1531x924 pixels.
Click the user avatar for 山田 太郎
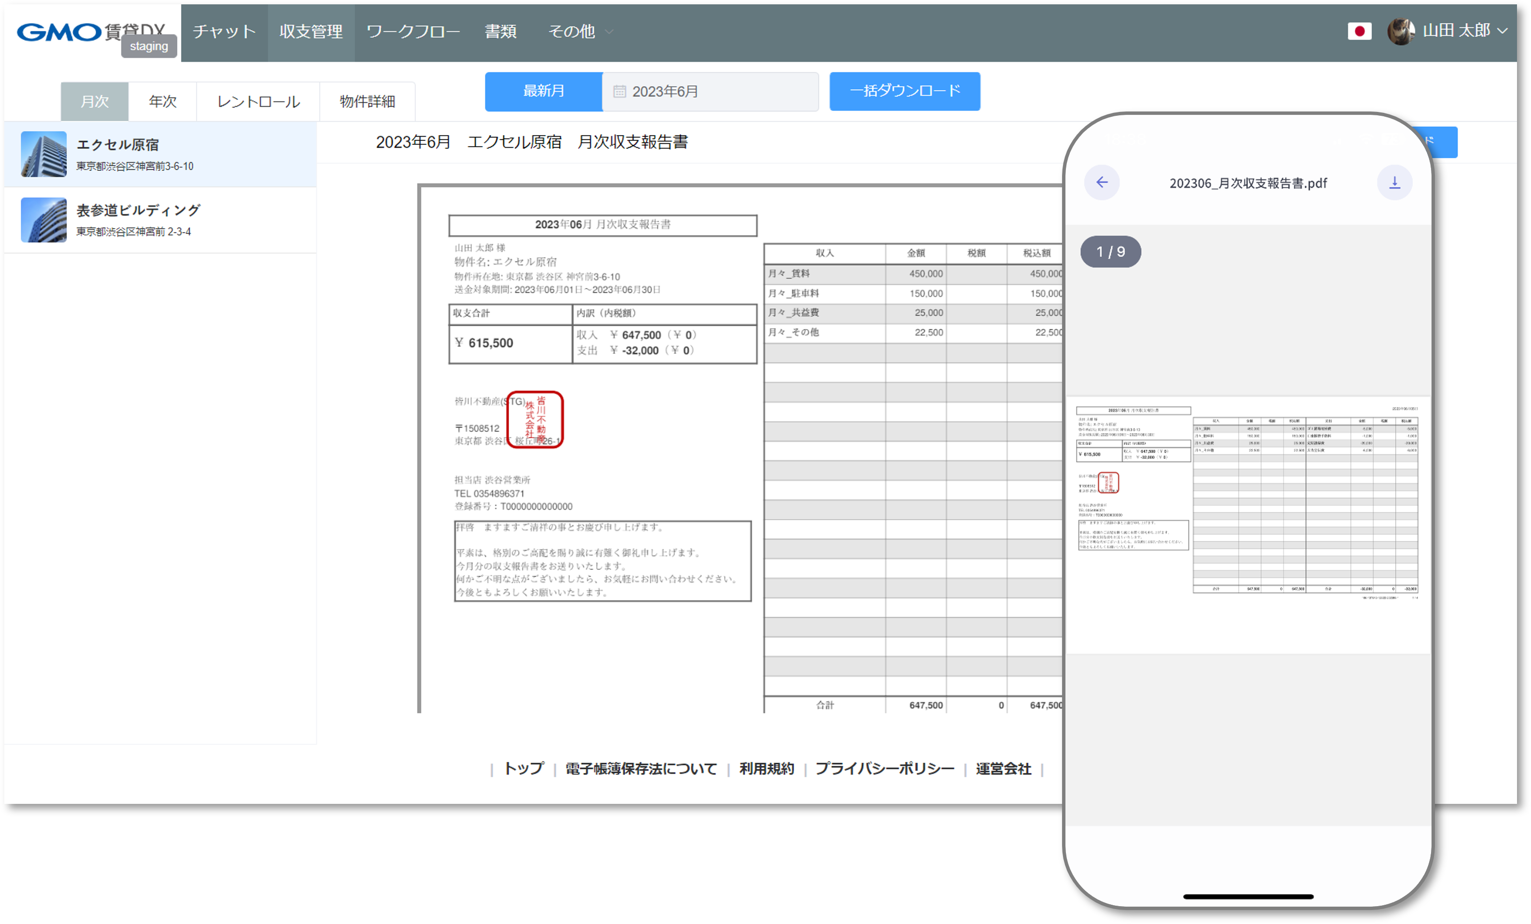click(x=1401, y=31)
